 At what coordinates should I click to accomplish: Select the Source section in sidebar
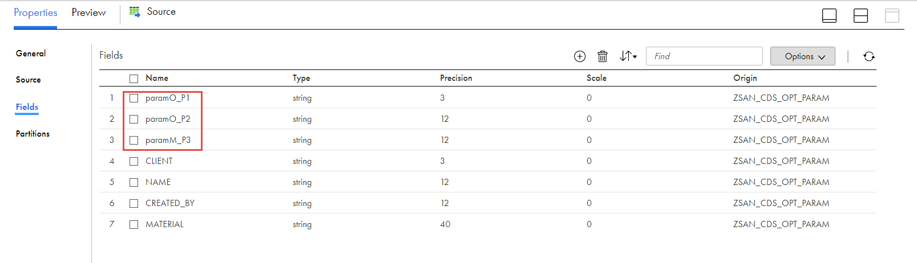(29, 80)
